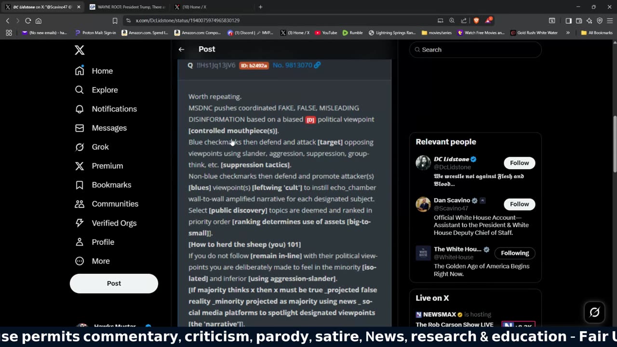The width and height of the screenshot is (617, 347).
Task: Open Dan Scavino profile avatar
Action: (423, 204)
